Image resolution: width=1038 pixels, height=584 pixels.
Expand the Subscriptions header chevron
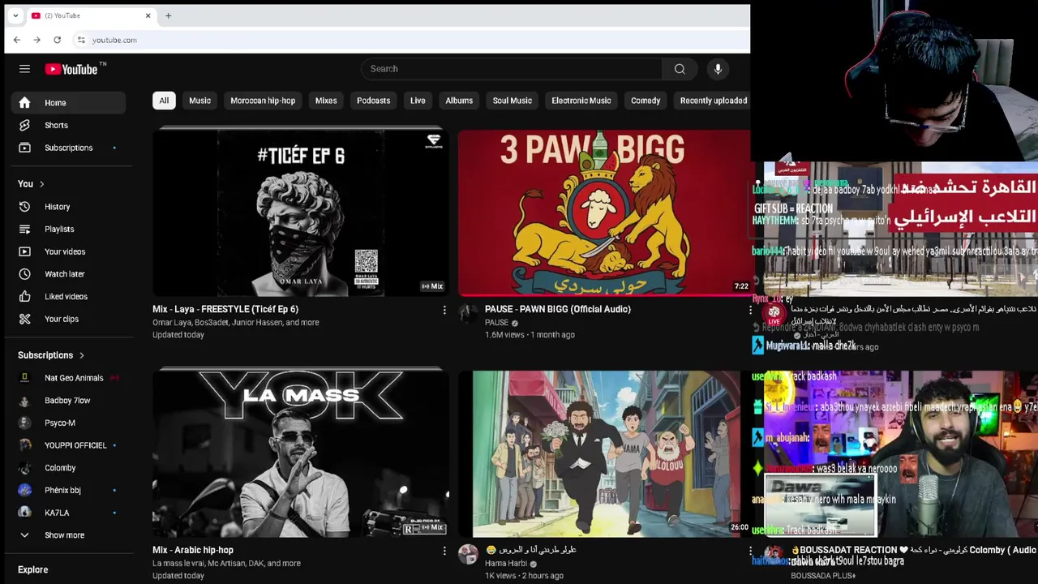pyautogui.click(x=81, y=355)
